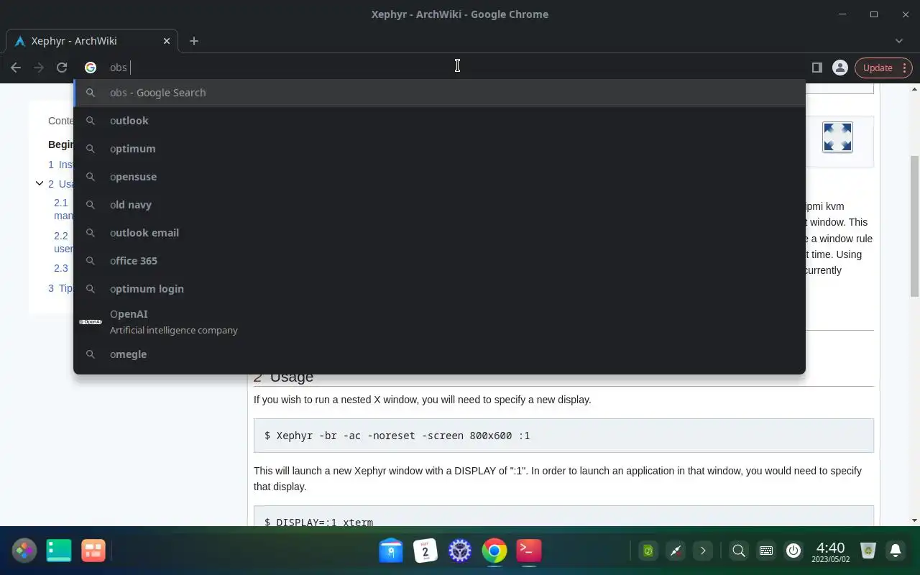Reload the current page
This screenshot has height=575, width=920.
tap(62, 68)
